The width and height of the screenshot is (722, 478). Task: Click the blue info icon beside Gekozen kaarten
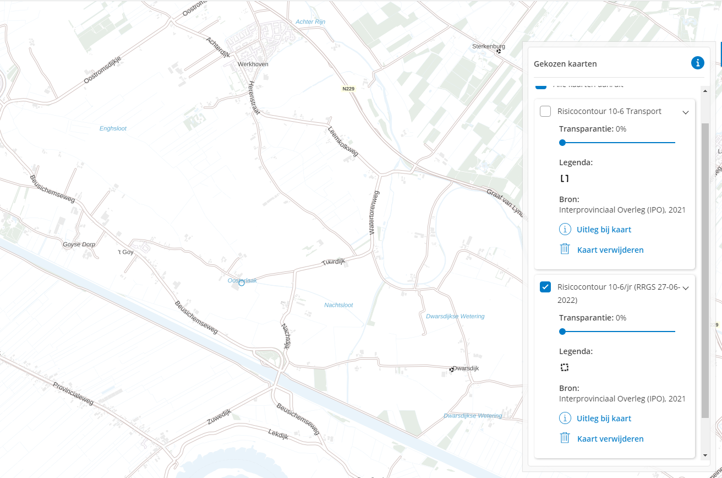697,63
